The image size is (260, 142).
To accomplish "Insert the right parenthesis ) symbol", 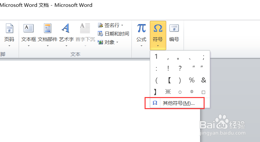I will coord(180,80).
